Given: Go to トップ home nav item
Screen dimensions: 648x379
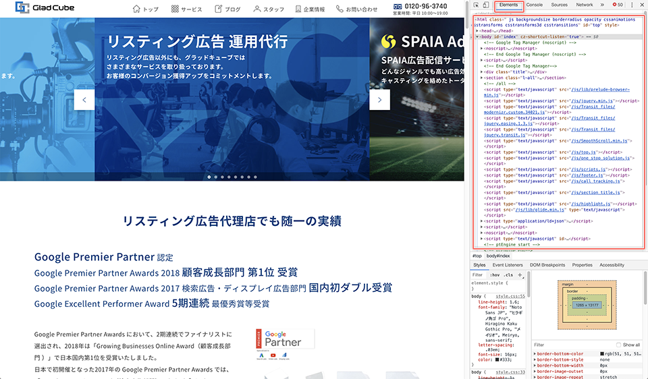Looking at the screenshot, I should 146,9.
